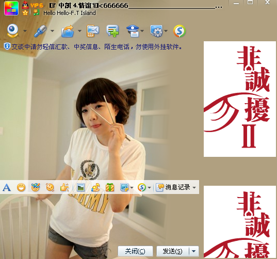Send a file using the folder icon
Screen dimensions: 277x259
pos(68,31)
